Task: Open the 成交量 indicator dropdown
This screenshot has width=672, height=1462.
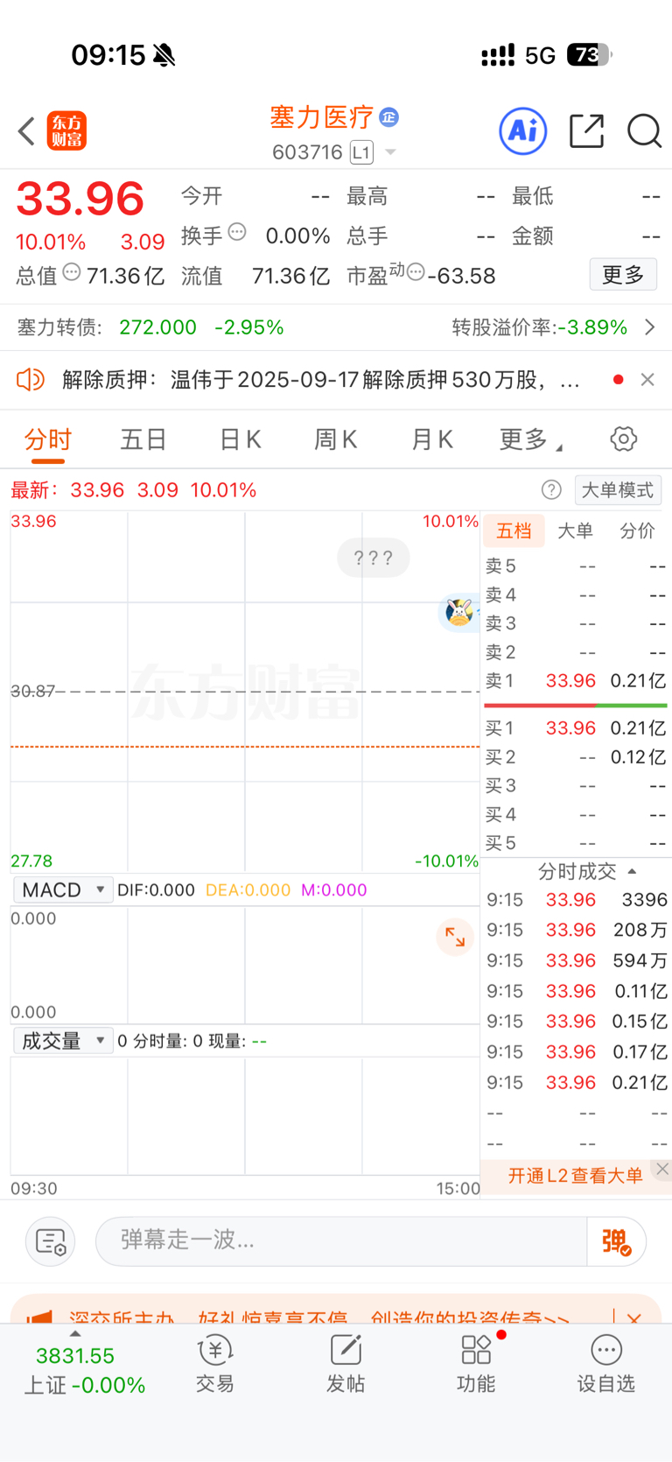Action: coord(63,1041)
